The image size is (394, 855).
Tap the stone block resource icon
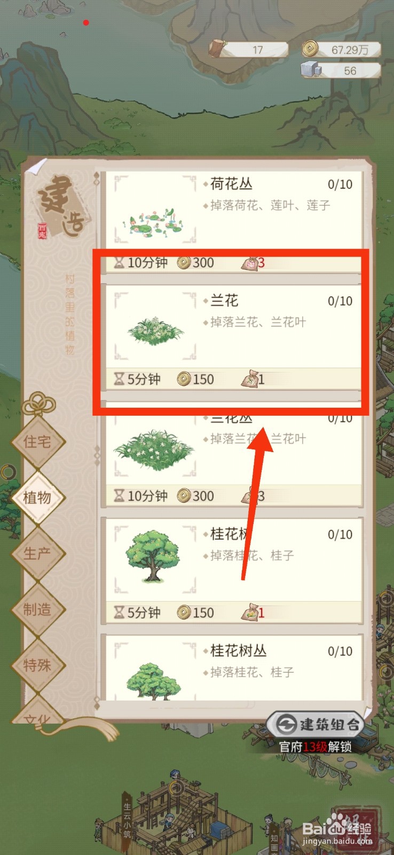click(310, 69)
